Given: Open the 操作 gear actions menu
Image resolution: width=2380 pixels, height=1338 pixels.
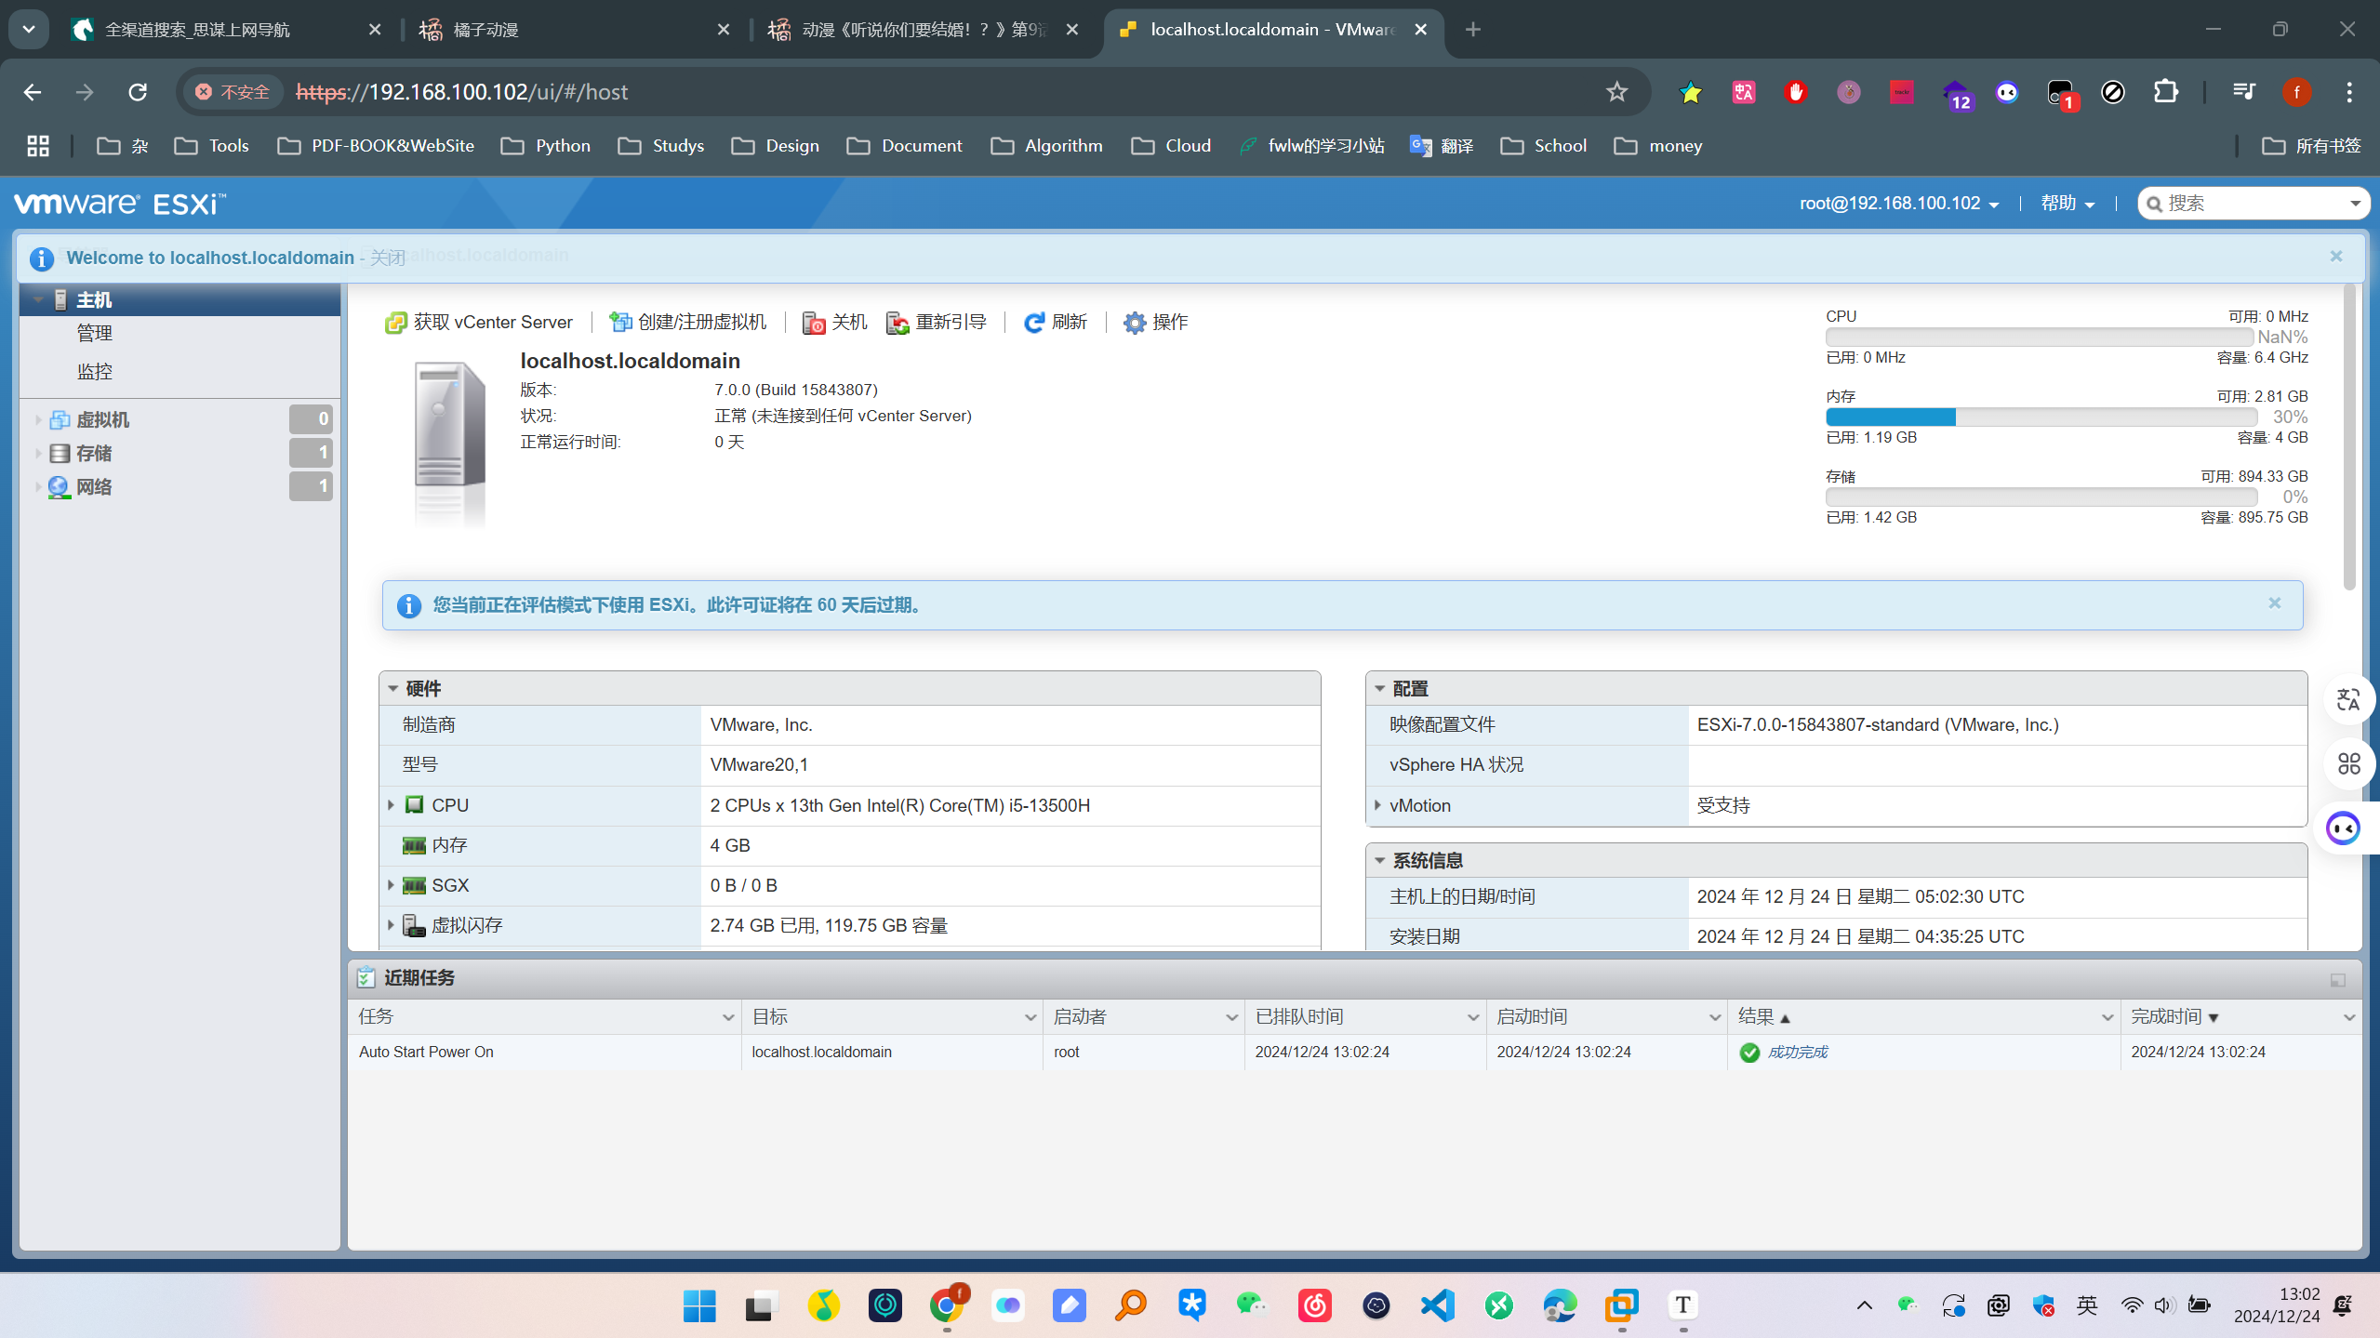Looking at the screenshot, I should 1155,323.
